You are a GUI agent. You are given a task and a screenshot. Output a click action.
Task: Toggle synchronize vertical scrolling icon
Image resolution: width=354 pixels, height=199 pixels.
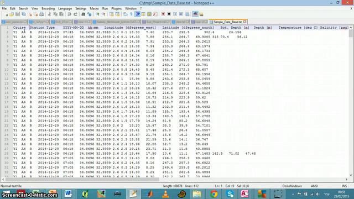click(112, 14)
